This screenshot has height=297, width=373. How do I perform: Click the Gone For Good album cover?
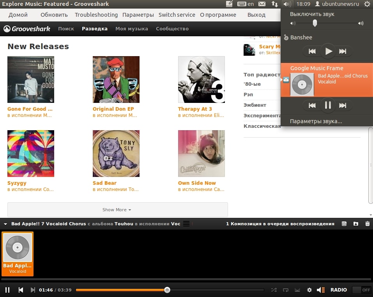point(31,80)
